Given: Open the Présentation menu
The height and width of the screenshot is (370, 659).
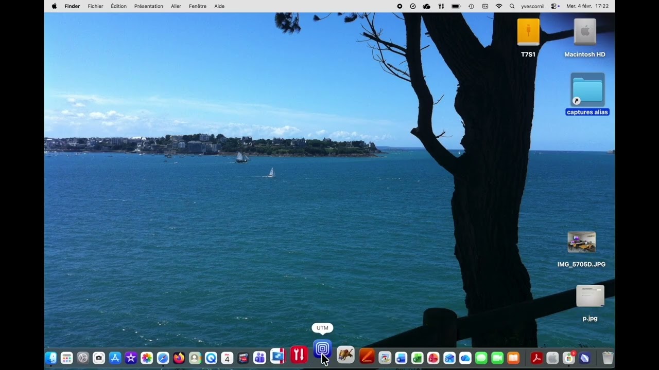Looking at the screenshot, I should tap(149, 6).
